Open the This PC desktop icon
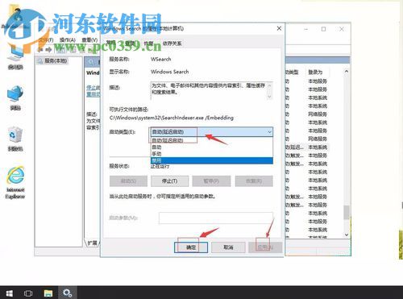The image size is (403, 299). click(15, 58)
